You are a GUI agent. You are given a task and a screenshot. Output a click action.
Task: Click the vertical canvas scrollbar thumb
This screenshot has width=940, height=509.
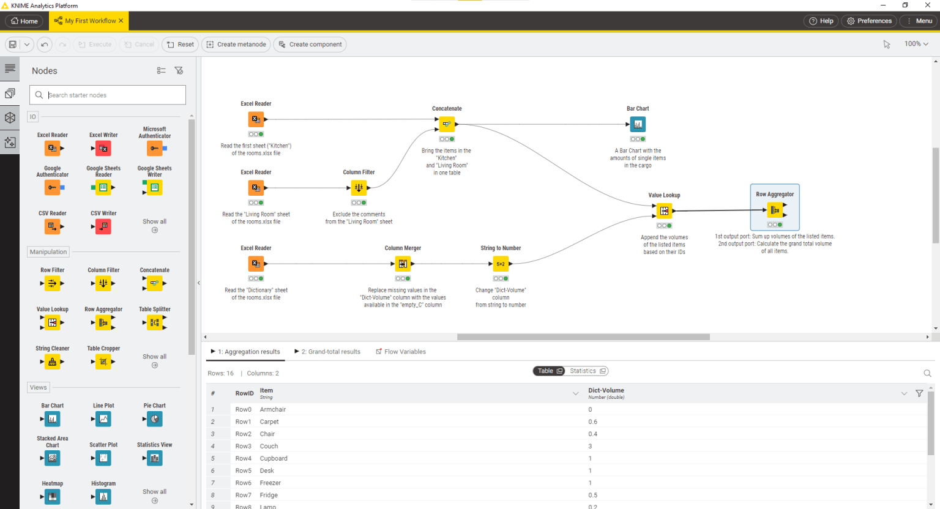[x=936, y=196]
